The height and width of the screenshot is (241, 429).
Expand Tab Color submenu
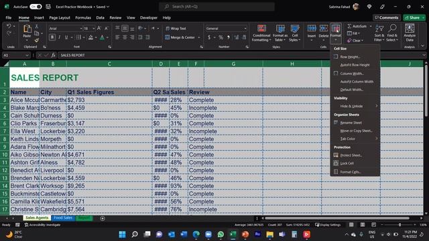point(355,139)
